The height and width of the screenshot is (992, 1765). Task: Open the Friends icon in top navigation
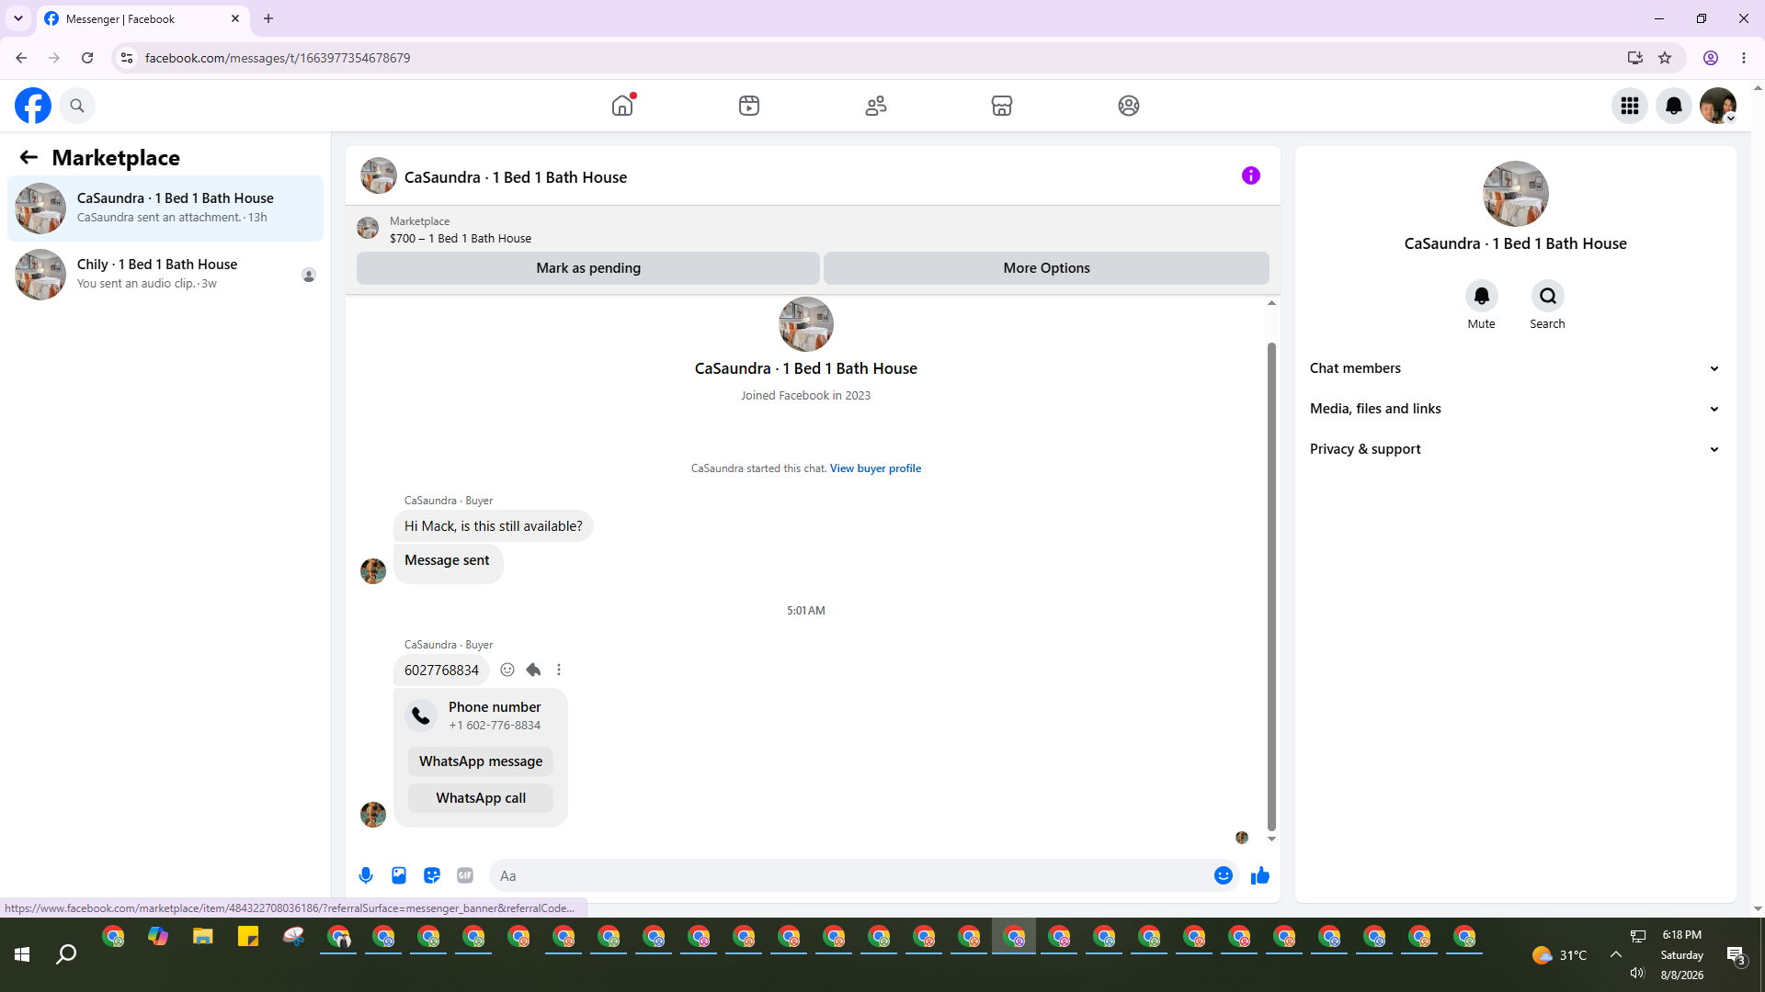click(x=876, y=106)
